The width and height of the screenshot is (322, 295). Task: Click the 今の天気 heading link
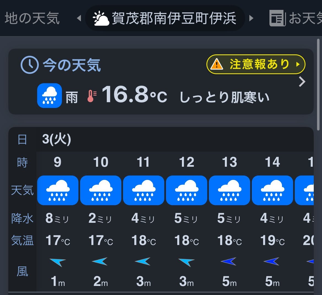72,65
